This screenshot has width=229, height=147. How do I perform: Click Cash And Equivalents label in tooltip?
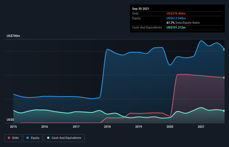pos(147,27)
